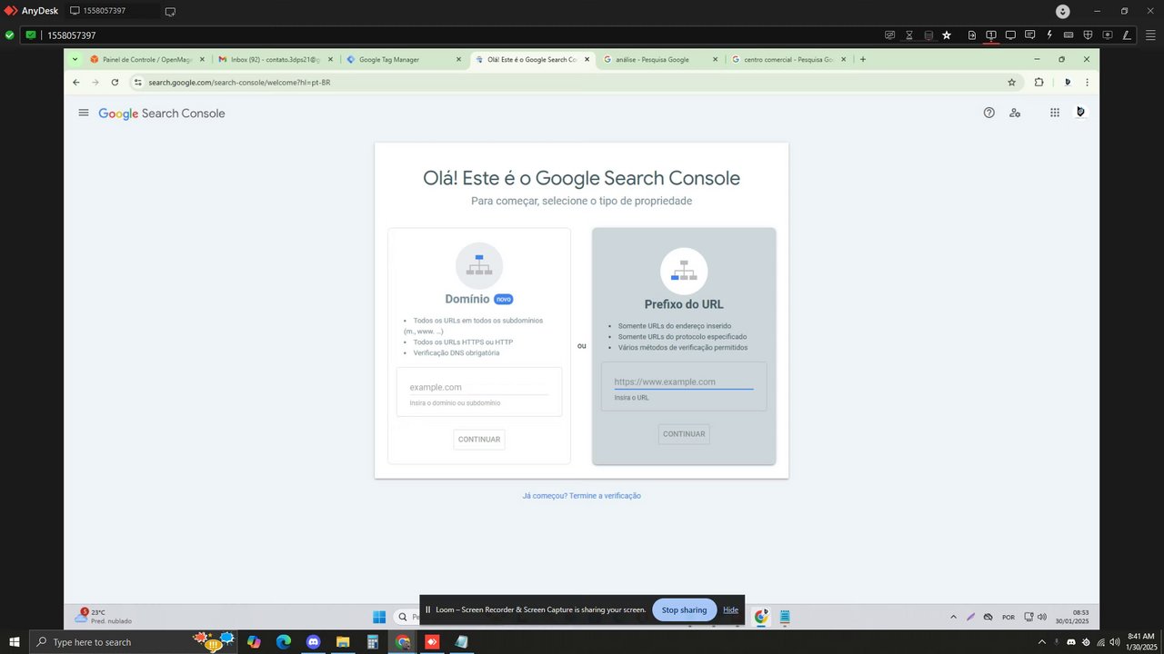The height and width of the screenshot is (654, 1164).
Task: Open File Explorer from local taskbar
Action: (x=343, y=642)
